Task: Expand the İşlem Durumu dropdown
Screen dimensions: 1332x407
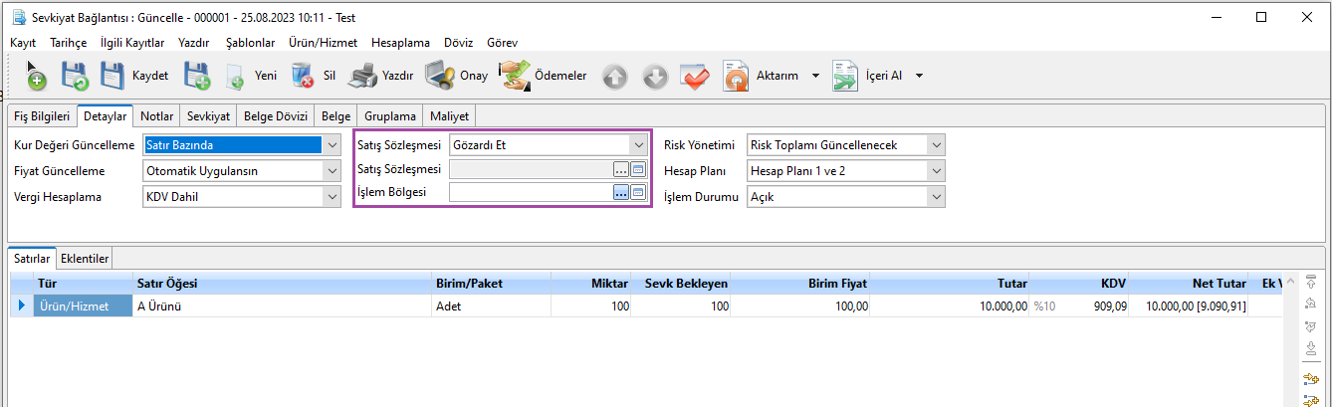Action: pyautogui.click(x=934, y=197)
